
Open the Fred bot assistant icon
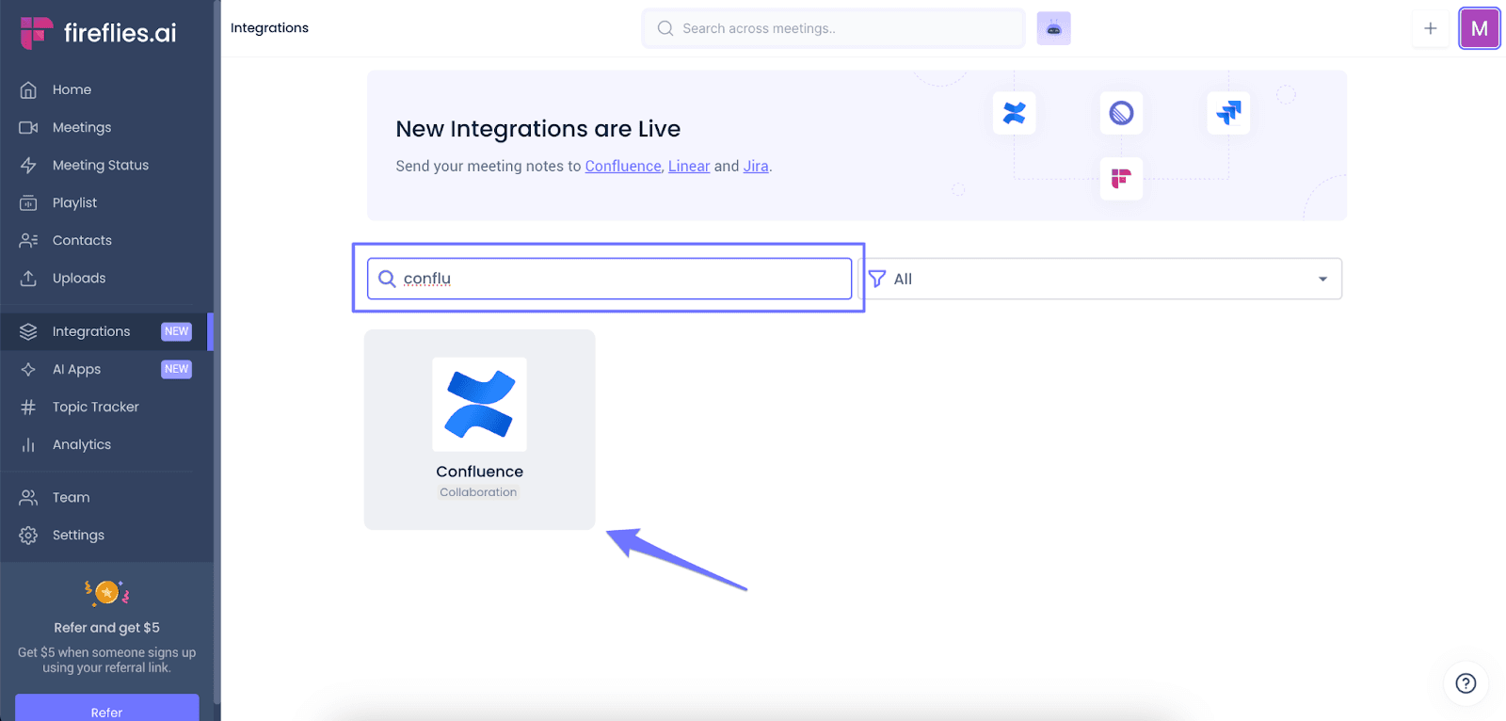1053,28
